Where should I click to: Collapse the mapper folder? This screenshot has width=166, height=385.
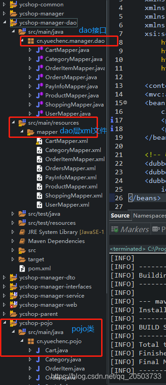(22, 132)
